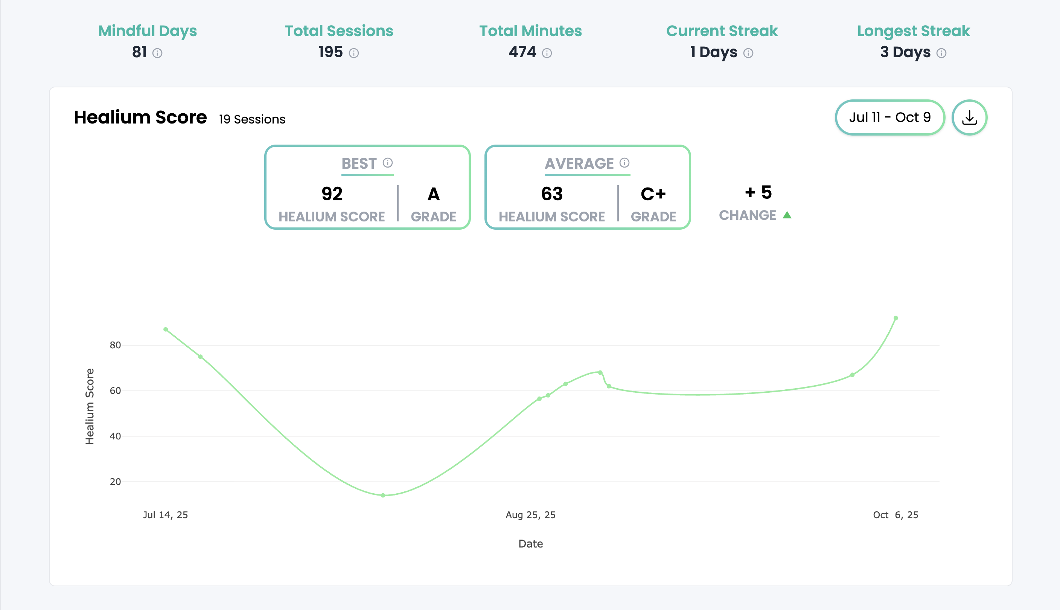The image size is (1060, 610).
Task: Click the first data point at Jul 14
Action: pyautogui.click(x=166, y=329)
